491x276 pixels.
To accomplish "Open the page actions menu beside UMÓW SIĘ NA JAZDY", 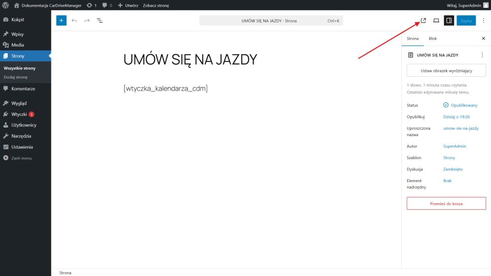I will pyautogui.click(x=482, y=55).
